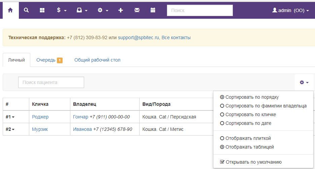
Task: Click the Вид/Порода column header
Action: pyautogui.click(x=156, y=104)
